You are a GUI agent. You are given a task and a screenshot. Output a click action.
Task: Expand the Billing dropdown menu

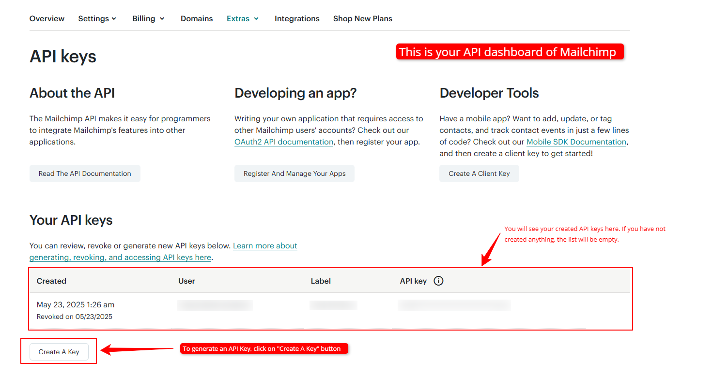point(149,18)
